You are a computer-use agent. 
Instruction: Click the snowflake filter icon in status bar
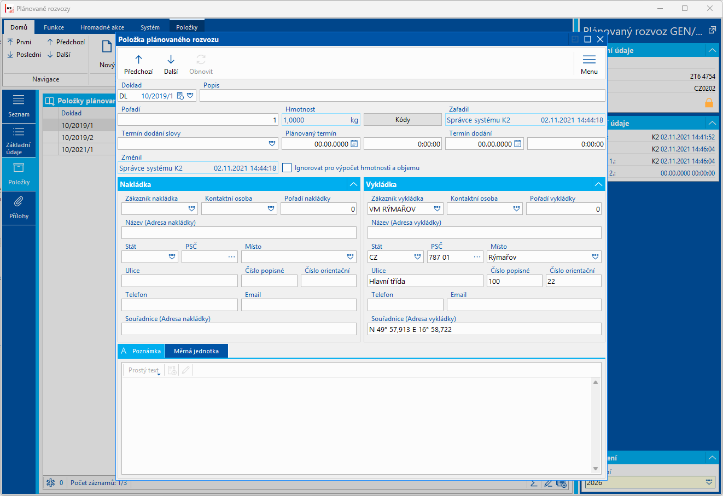tap(50, 483)
